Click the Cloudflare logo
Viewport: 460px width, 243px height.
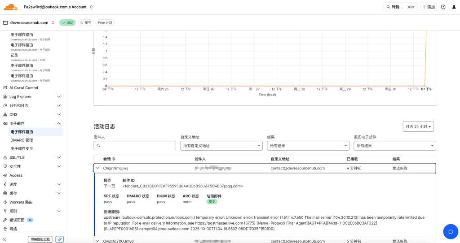[x=10, y=7]
